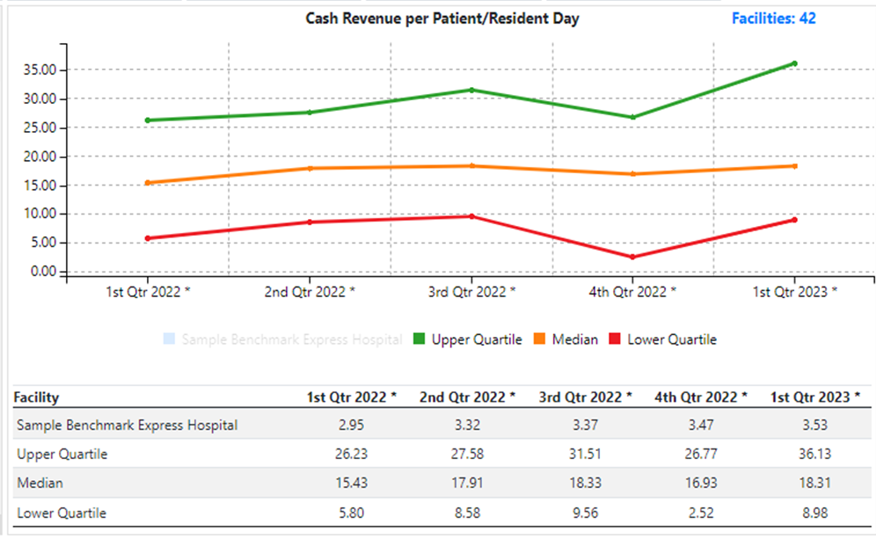Screen dimensions: 876x539
Task: Click the pale blue Sample Benchmark legend swatch
Action: pyautogui.click(x=169, y=339)
